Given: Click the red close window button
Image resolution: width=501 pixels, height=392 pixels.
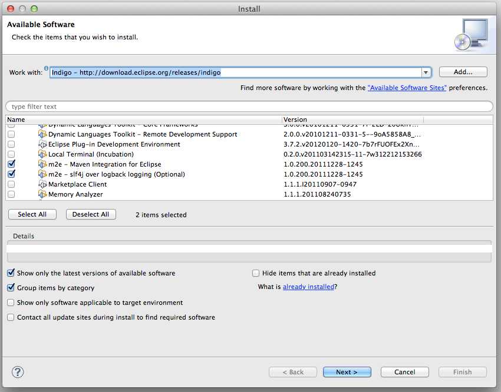Looking at the screenshot, I should click(x=11, y=9).
